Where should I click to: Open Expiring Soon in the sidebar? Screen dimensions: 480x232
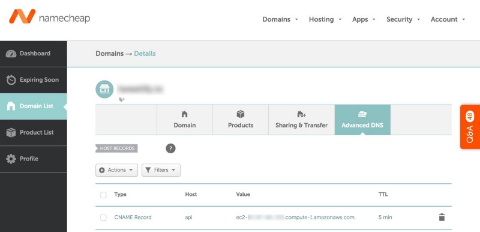[34, 80]
